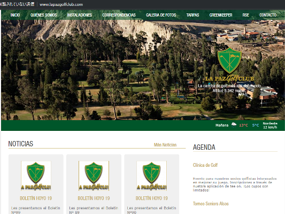285x214 pixels.
Task: Click the 13°C high temperature value
Action: point(243,125)
